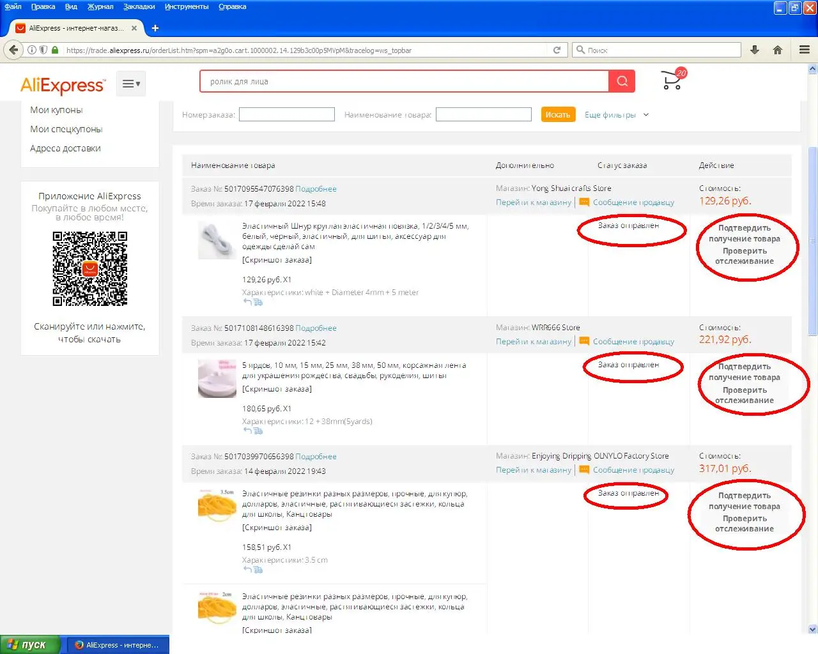Click the browser Поиск search box

657,50
